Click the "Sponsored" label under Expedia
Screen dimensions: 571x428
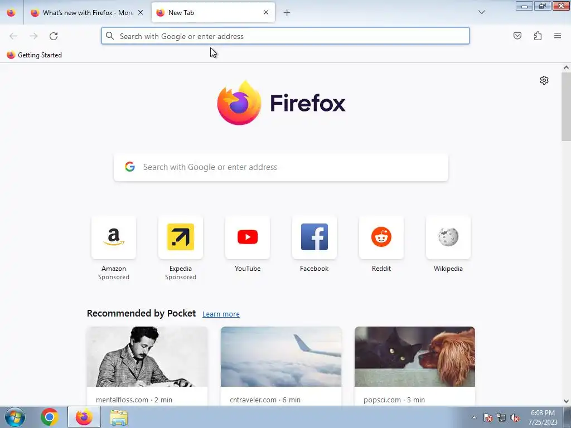[x=181, y=278]
